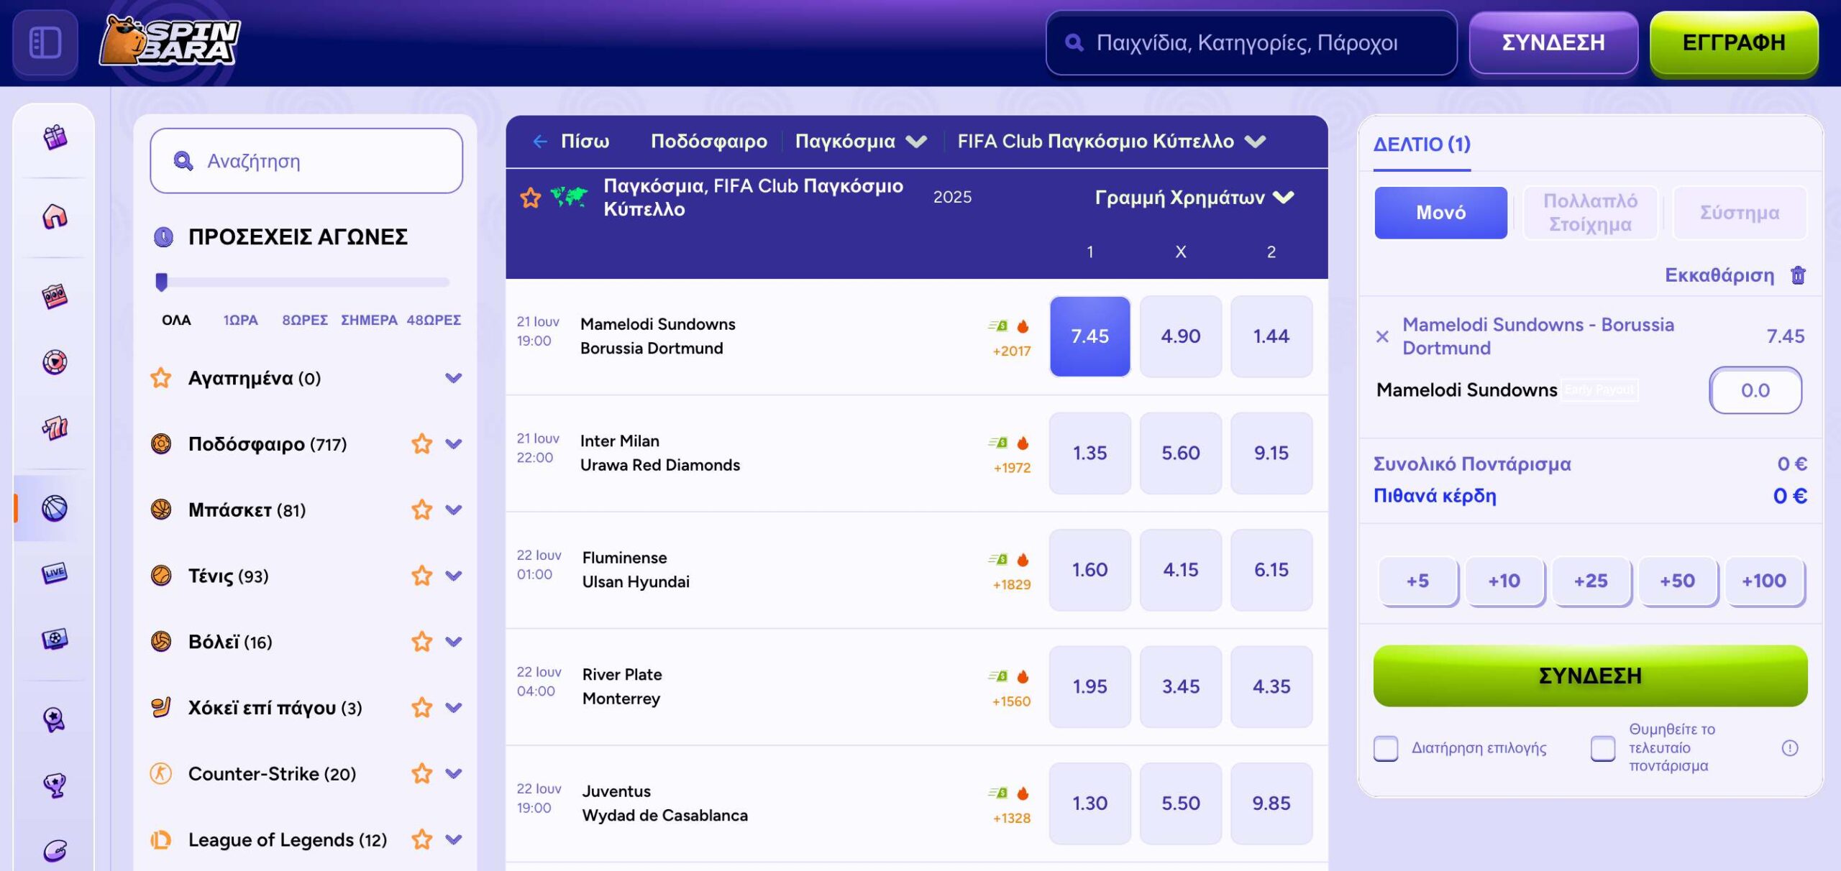This screenshot has height=871, width=1841.
Task: Remove Mamelodi Sundowns bet with X icon
Action: point(1382,336)
